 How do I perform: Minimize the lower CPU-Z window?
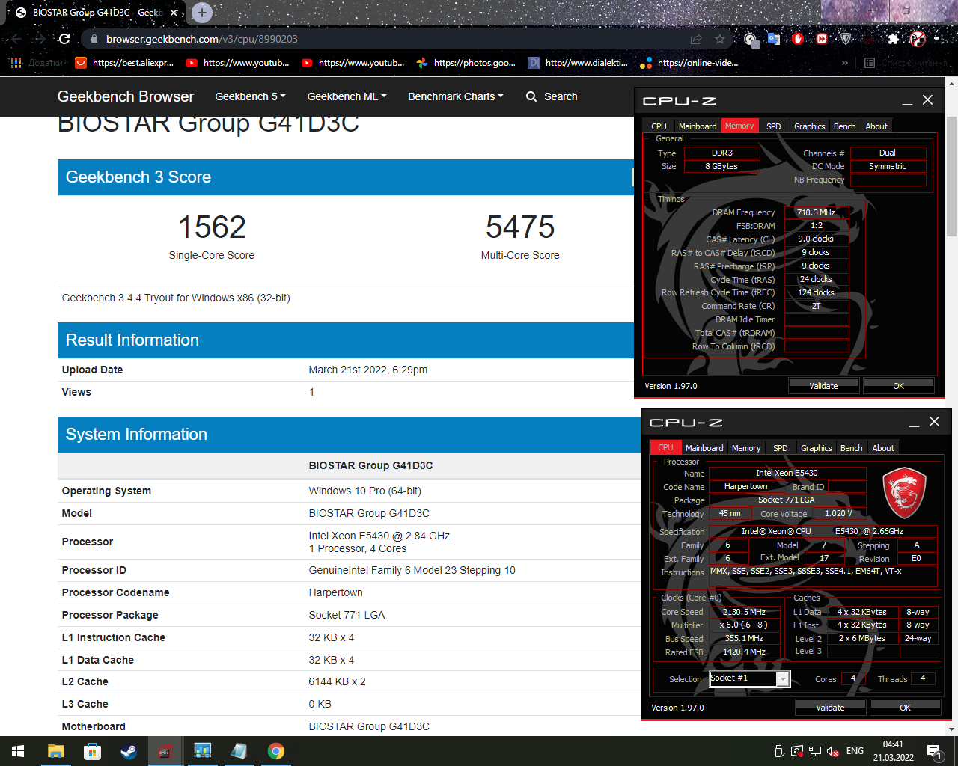(914, 423)
